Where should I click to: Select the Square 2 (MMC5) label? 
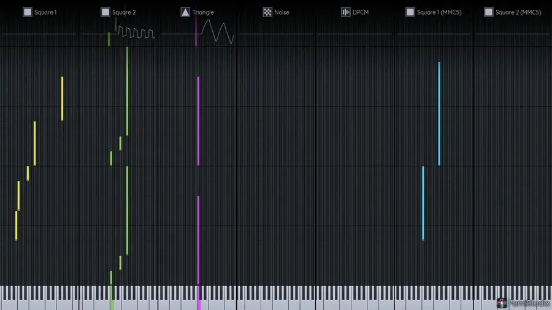(518, 12)
